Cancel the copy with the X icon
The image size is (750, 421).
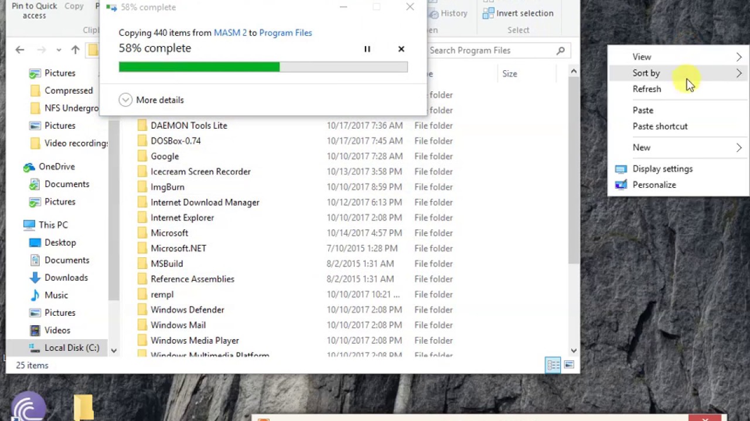[x=401, y=49]
